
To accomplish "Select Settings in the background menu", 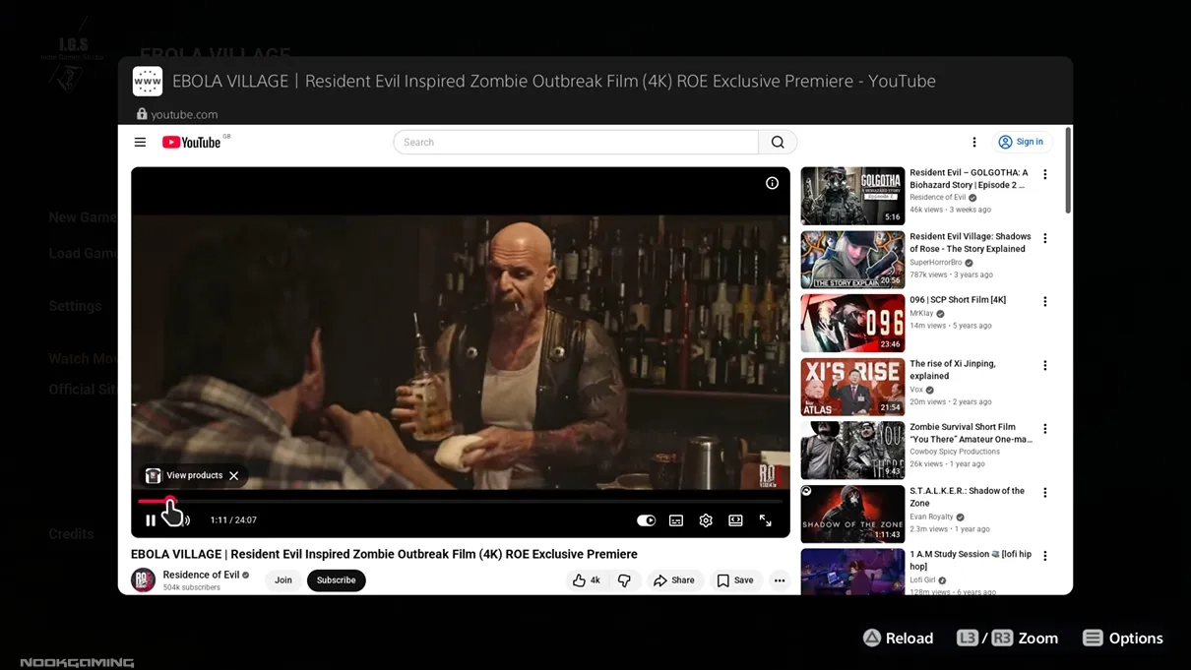I will [76, 306].
